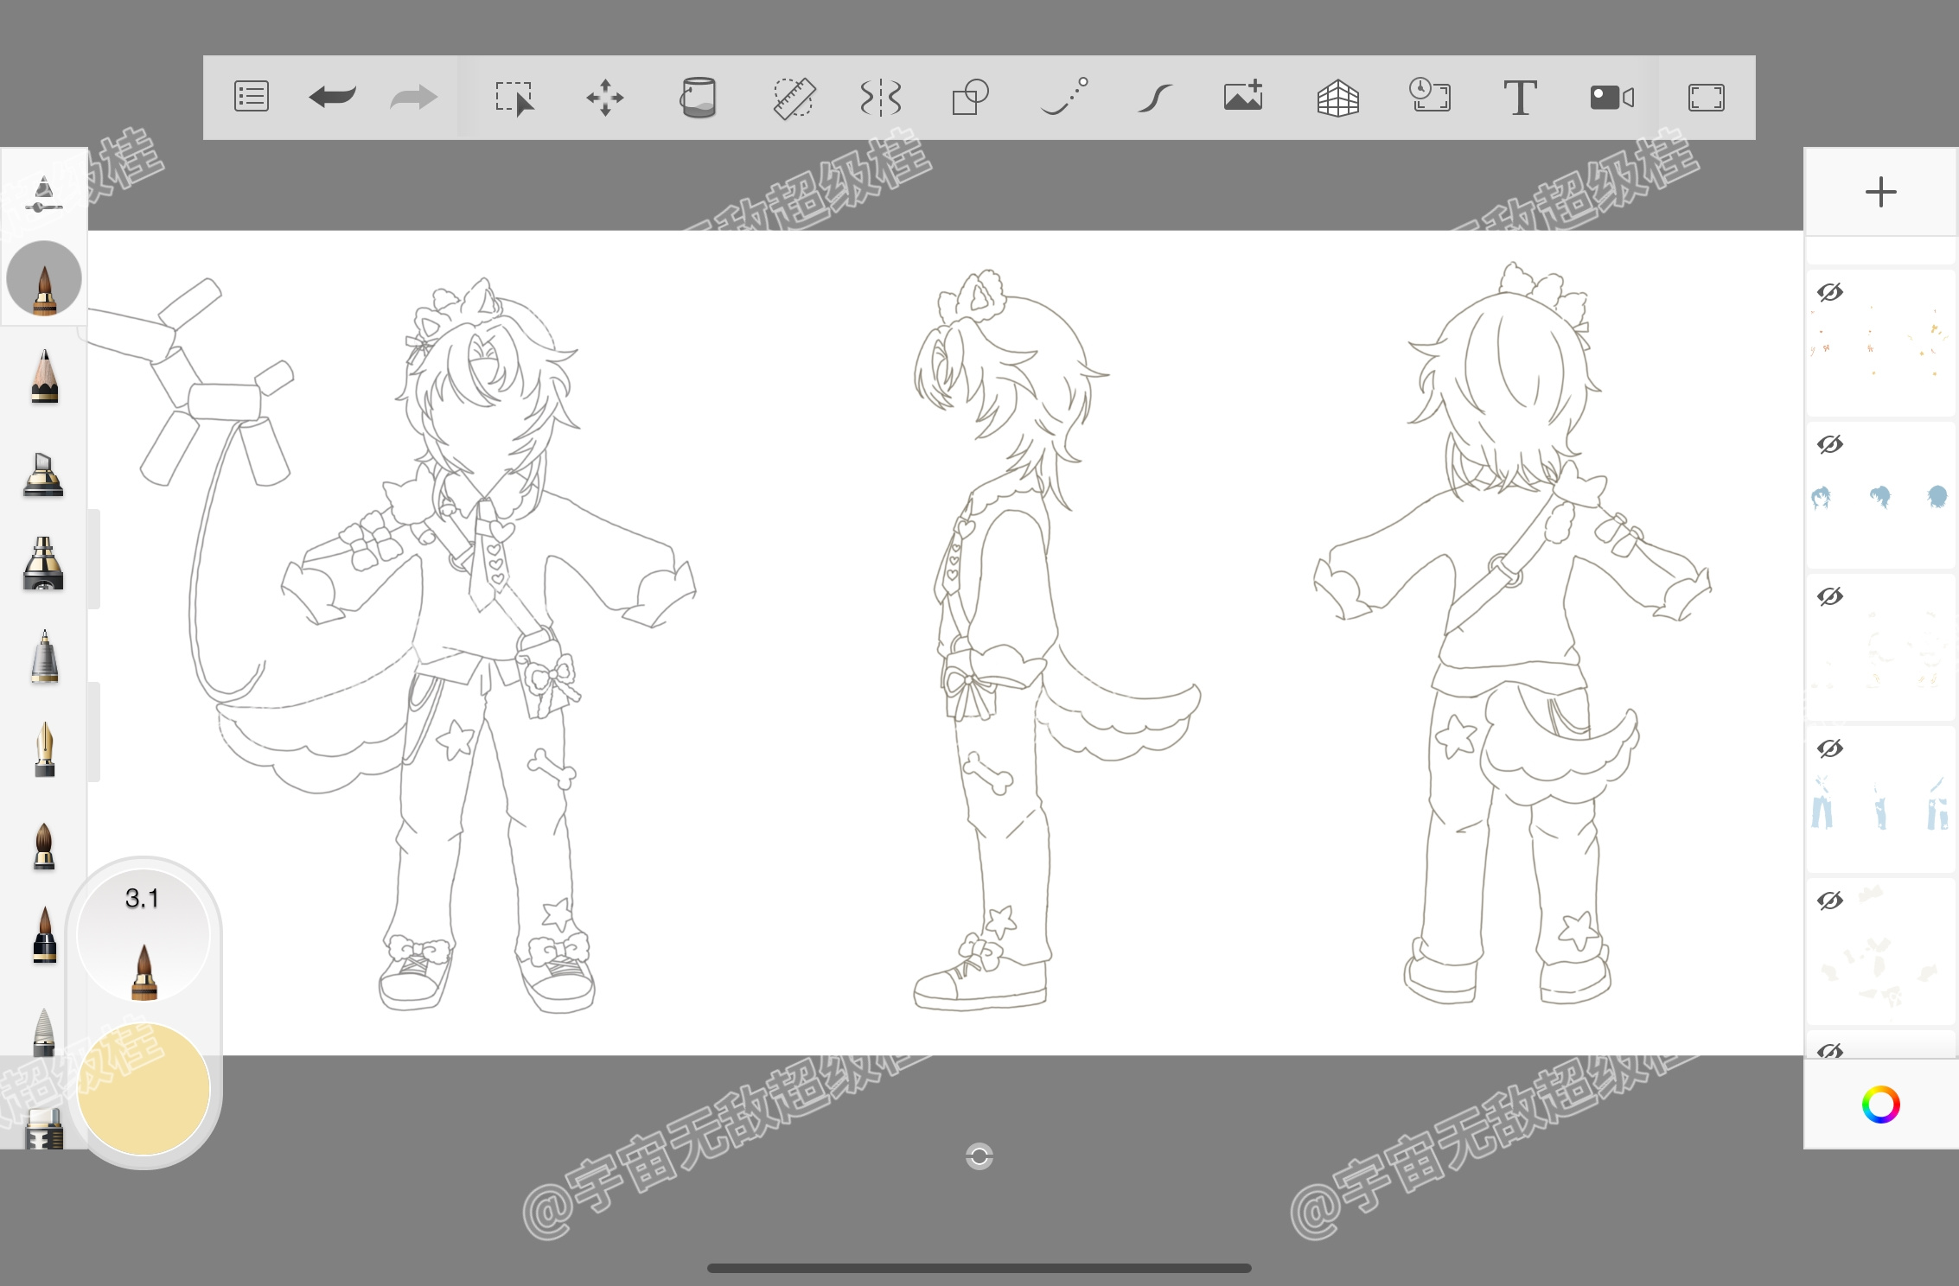The width and height of the screenshot is (1959, 1286).
Task: Expand the brush size 3.1 puck
Action: tap(144, 936)
